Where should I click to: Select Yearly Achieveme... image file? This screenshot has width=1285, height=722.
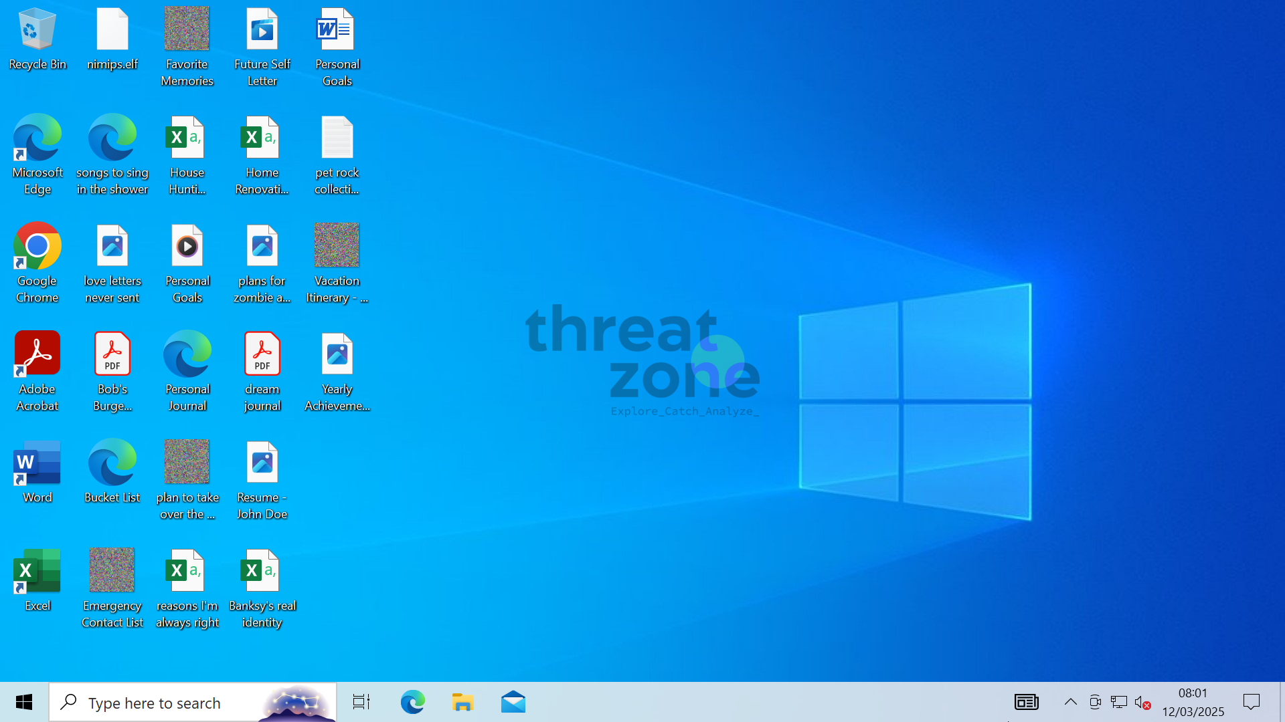337,372
